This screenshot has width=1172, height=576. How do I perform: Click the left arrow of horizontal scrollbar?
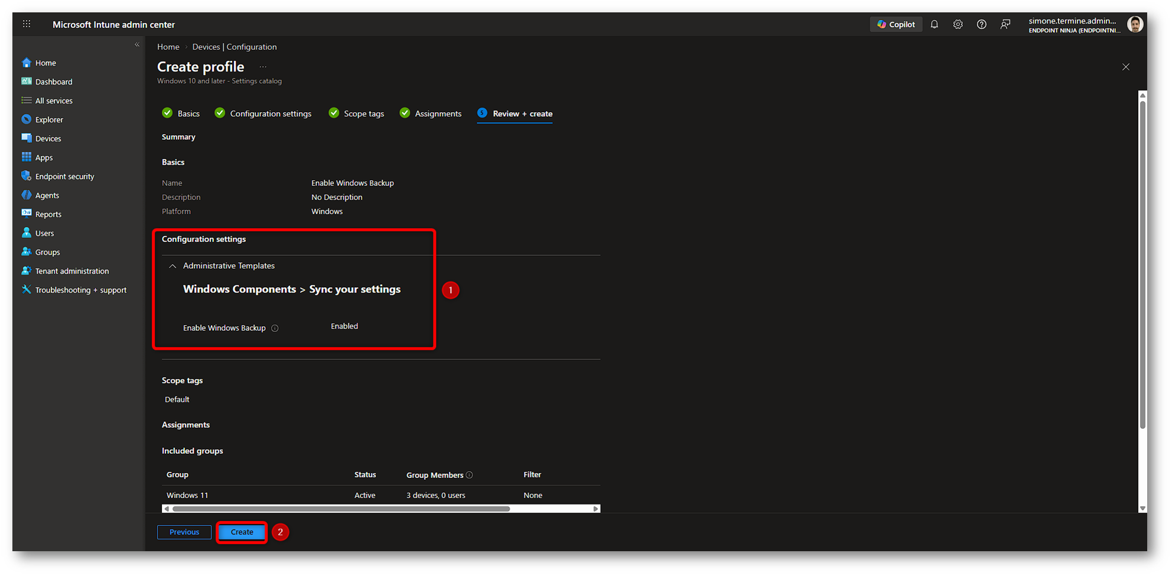click(167, 509)
